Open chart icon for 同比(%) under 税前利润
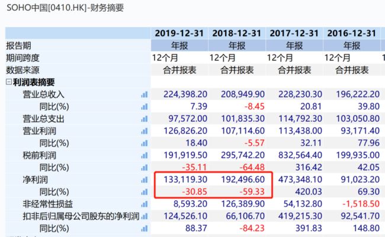 [x=145, y=168]
